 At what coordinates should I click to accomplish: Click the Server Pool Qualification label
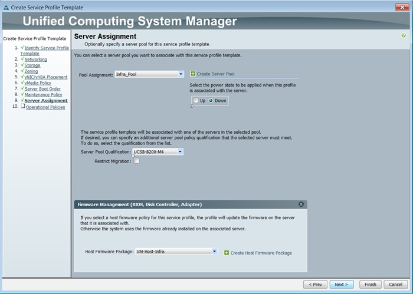click(106, 152)
